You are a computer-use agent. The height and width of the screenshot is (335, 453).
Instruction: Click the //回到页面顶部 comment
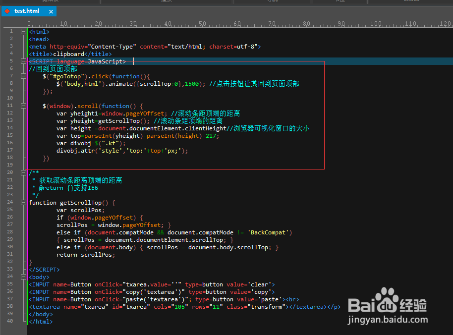(53, 69)
